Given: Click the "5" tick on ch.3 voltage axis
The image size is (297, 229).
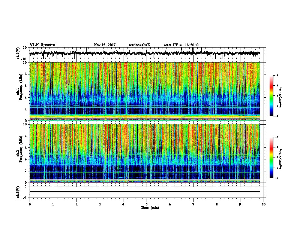Looking at the screenshot, I should 26,186.
